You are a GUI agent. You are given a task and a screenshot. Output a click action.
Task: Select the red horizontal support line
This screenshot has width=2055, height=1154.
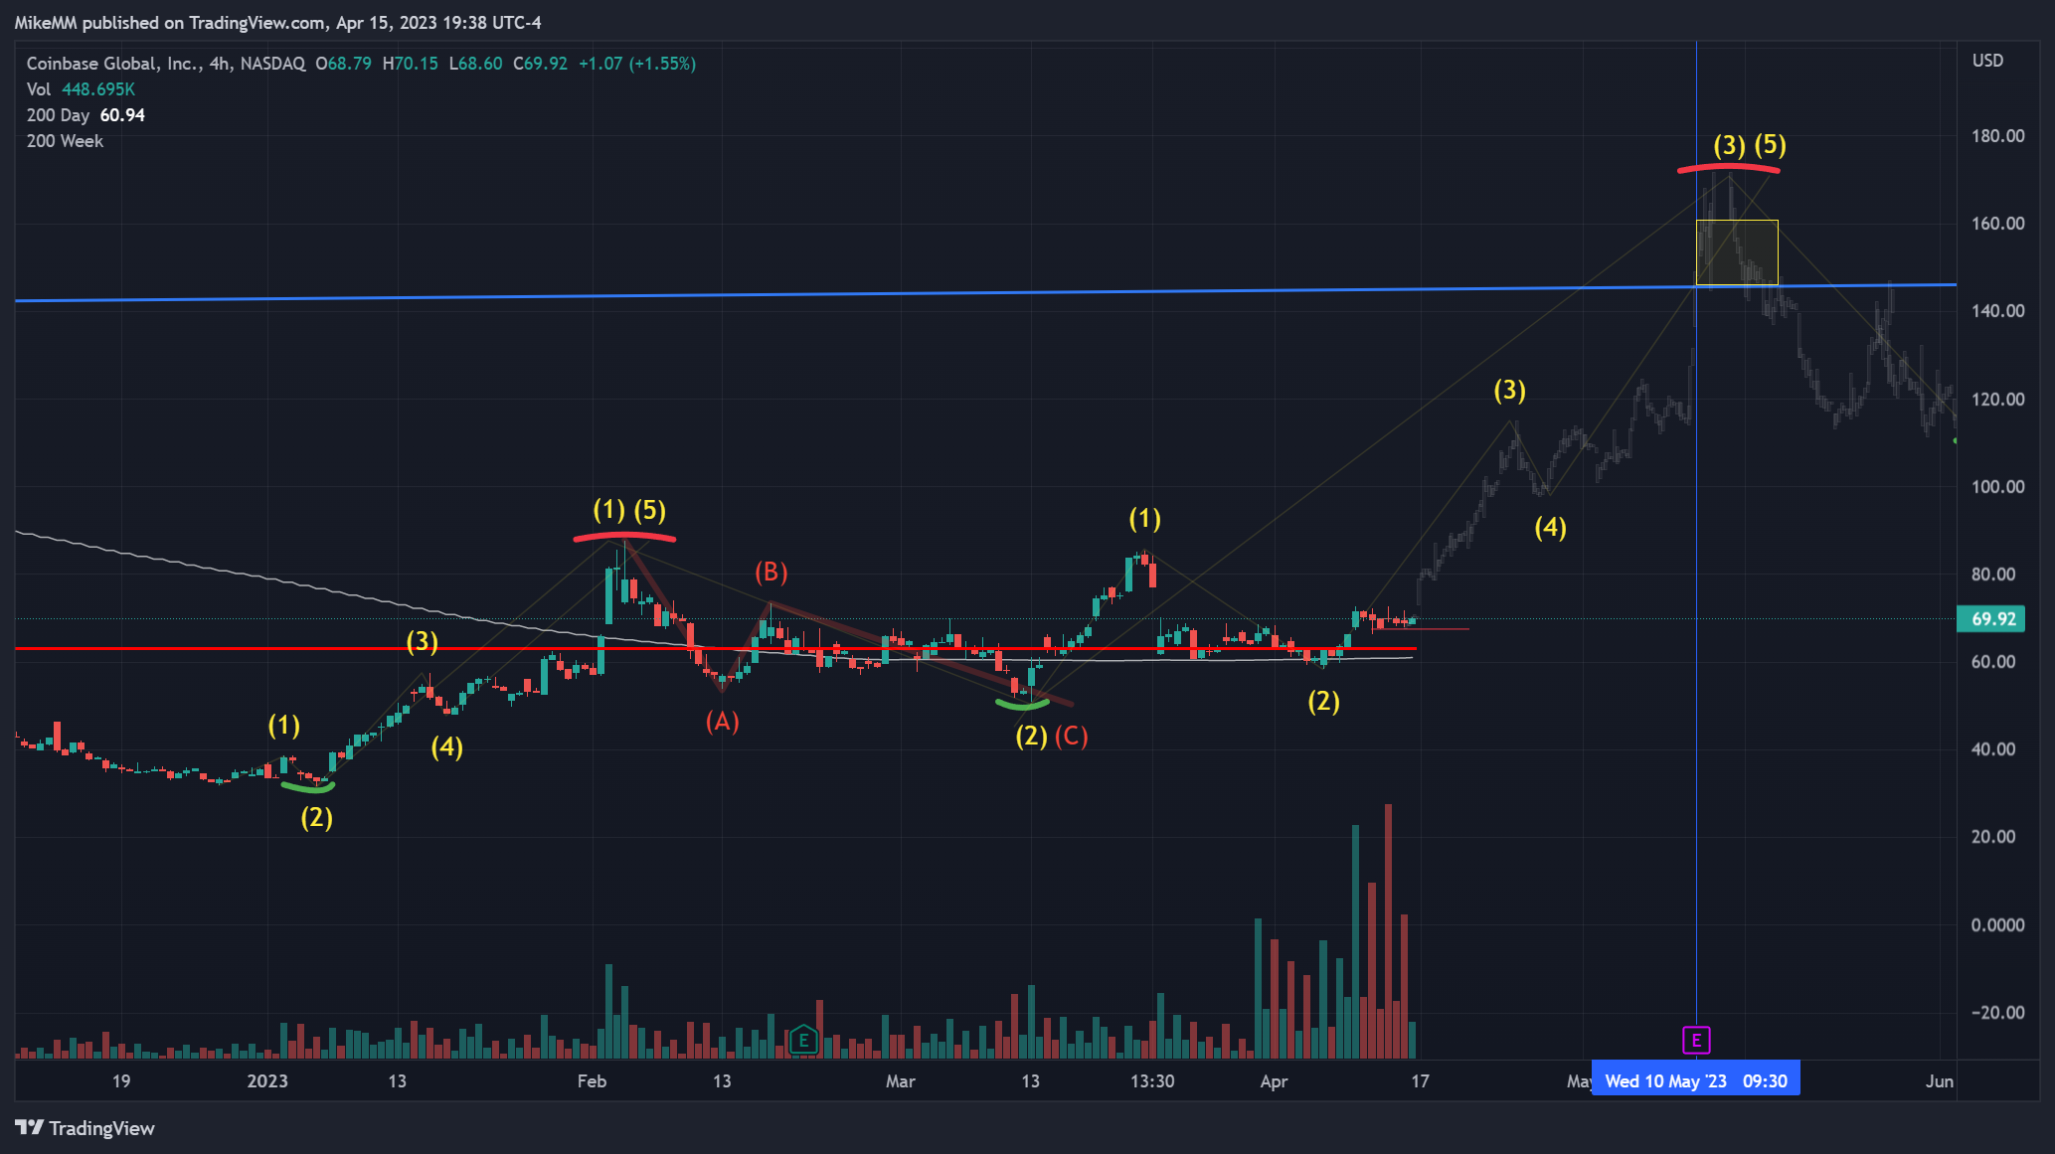(716, 649)
